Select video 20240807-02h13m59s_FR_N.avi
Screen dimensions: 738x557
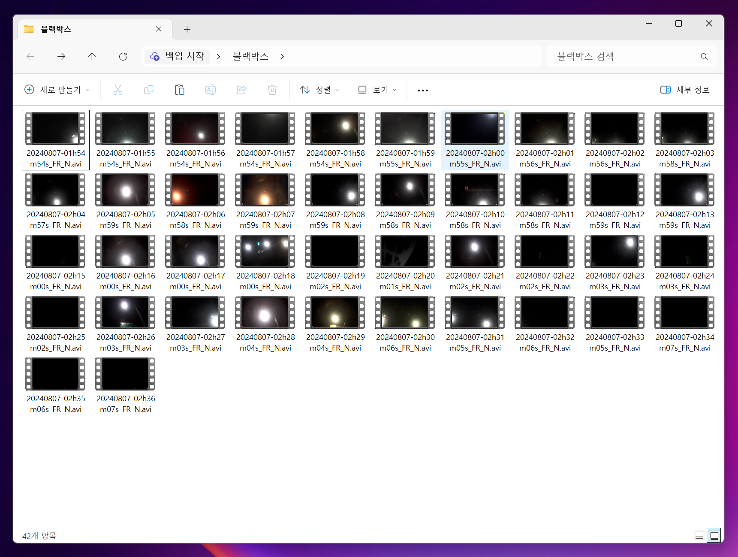tap(685, 201)
